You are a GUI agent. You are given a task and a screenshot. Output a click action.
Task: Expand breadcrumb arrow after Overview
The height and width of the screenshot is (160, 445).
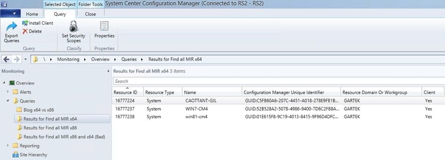(x=115, y=59)
